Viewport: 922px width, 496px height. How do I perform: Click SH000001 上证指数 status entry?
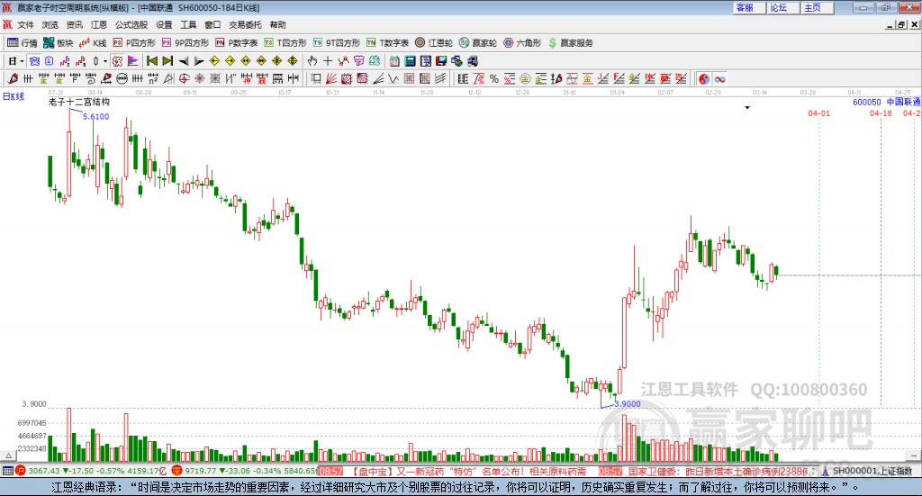point(872,471)
